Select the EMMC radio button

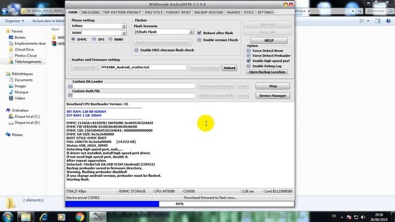[x=73, y=39]
